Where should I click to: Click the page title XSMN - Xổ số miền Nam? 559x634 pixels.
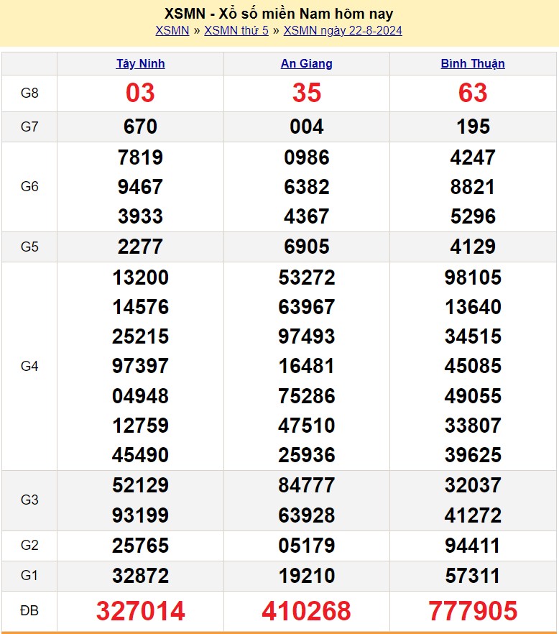point(279,14)
